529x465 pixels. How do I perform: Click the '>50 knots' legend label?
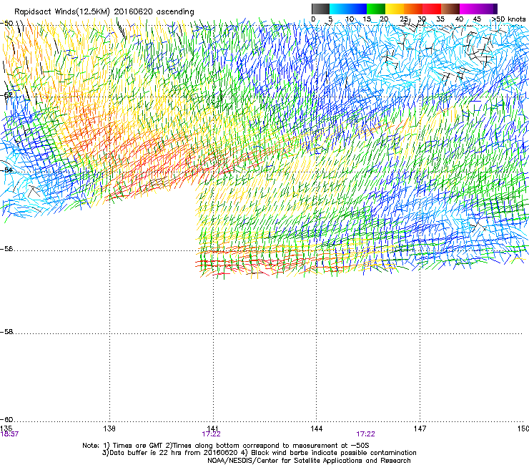[508, 19]
